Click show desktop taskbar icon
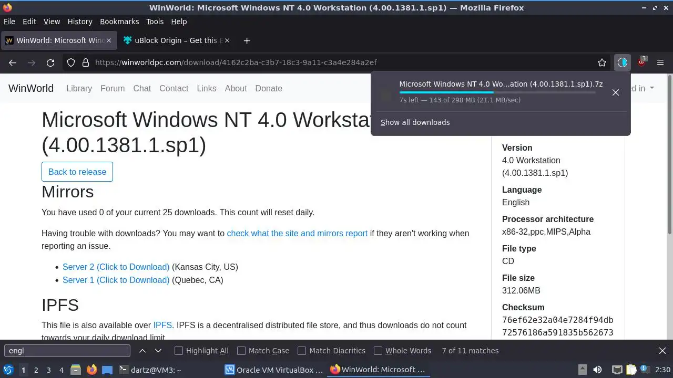The width and height of the screenshot is (673, 378). tap(107, 370)
